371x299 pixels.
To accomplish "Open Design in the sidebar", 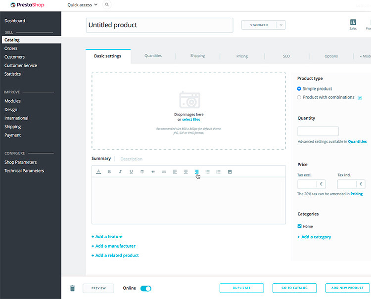I will point(11,110).
